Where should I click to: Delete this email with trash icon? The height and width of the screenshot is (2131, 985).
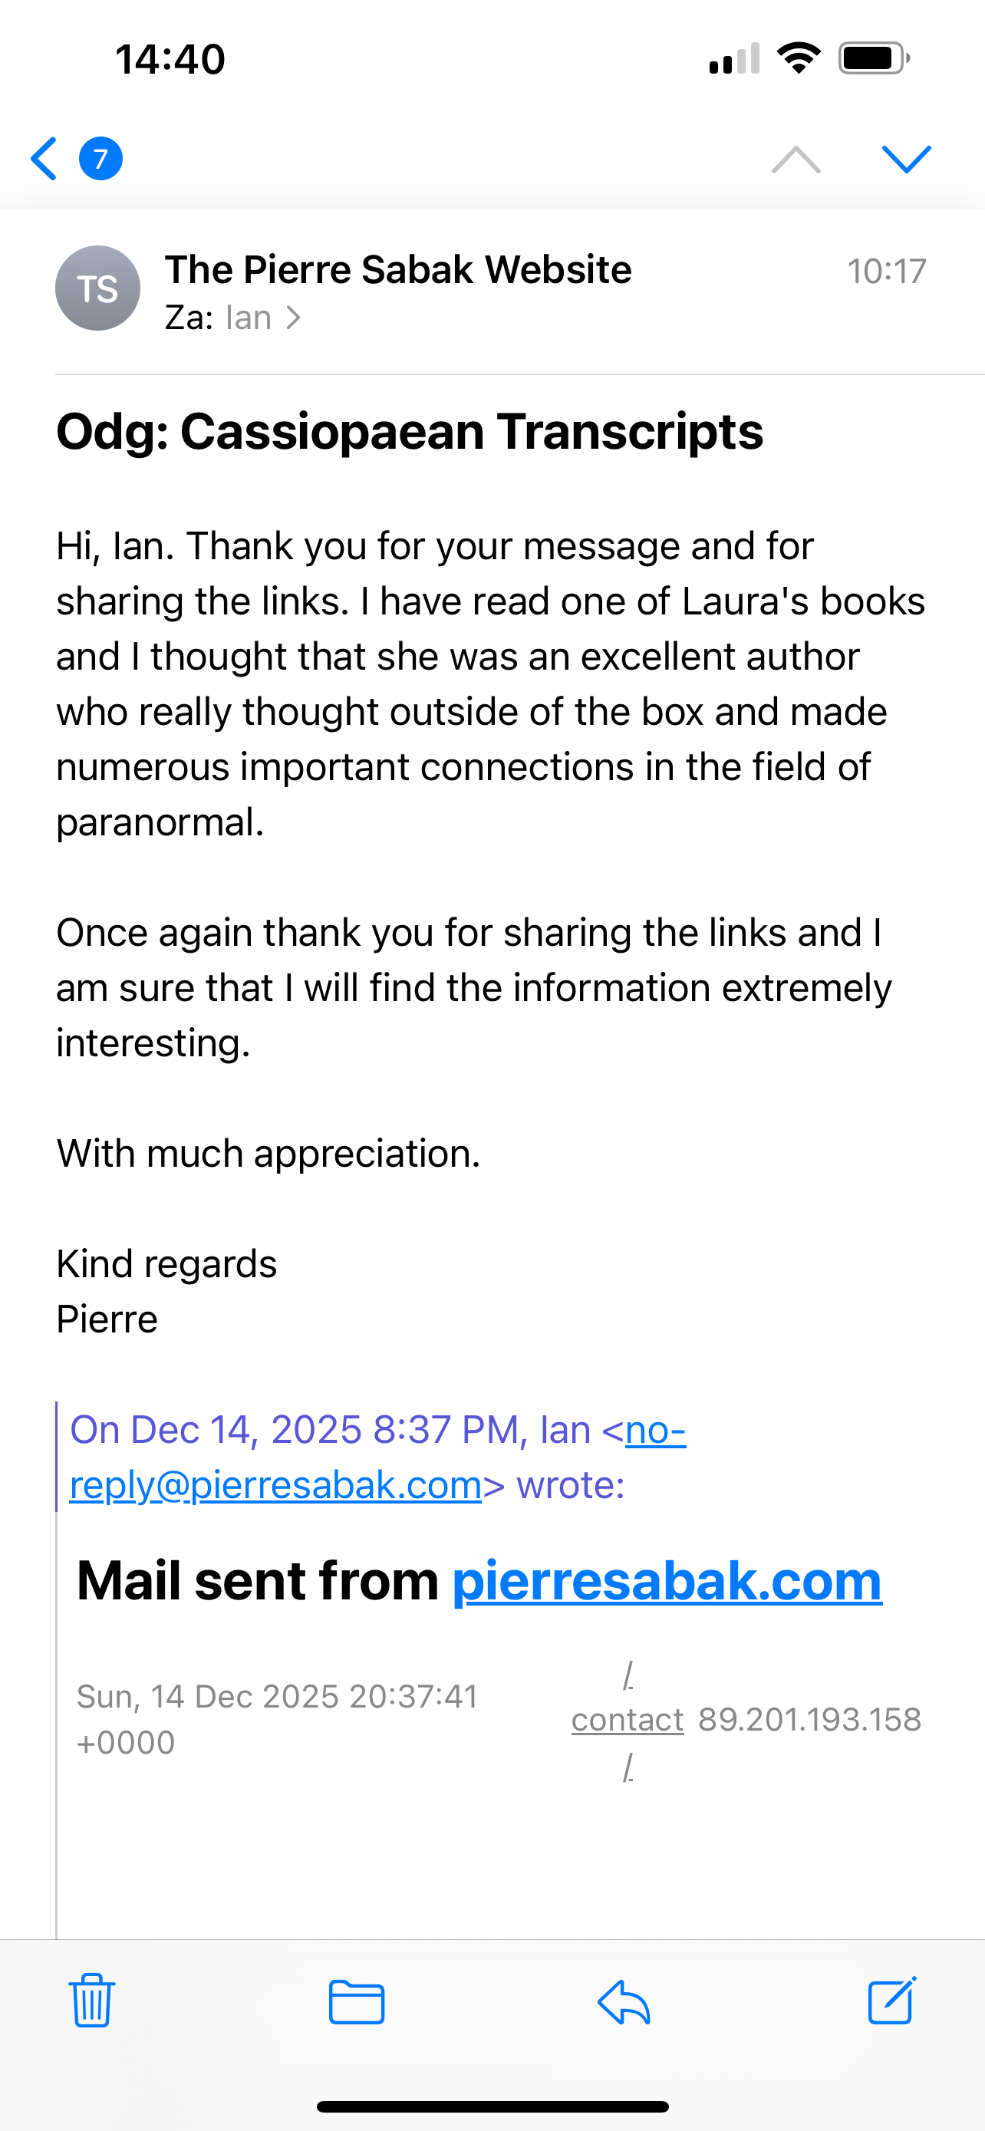(x=91, y=2001)
